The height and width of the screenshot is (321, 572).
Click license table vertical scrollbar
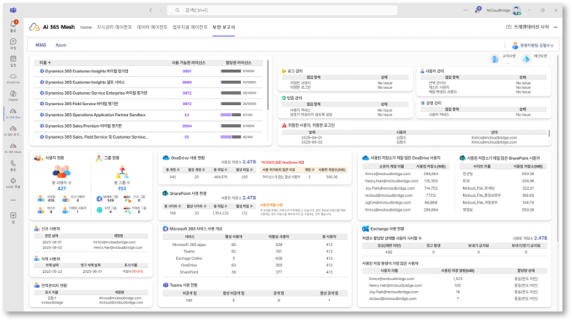(x=268, y=85)
